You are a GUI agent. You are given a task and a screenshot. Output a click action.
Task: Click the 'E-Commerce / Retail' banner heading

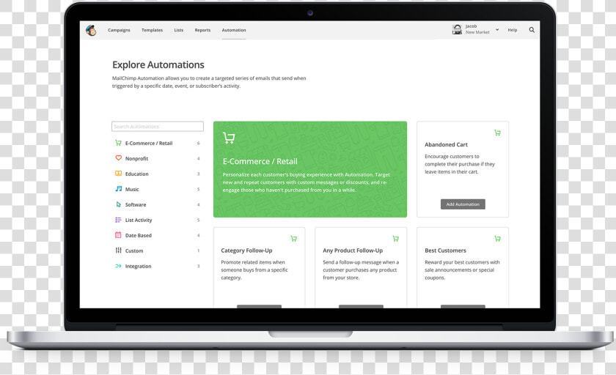tap(260, 161)
